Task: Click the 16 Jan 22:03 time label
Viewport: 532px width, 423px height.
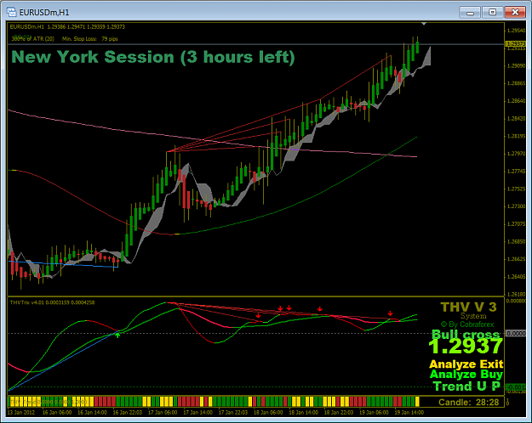Action: (x=127, y=413)
